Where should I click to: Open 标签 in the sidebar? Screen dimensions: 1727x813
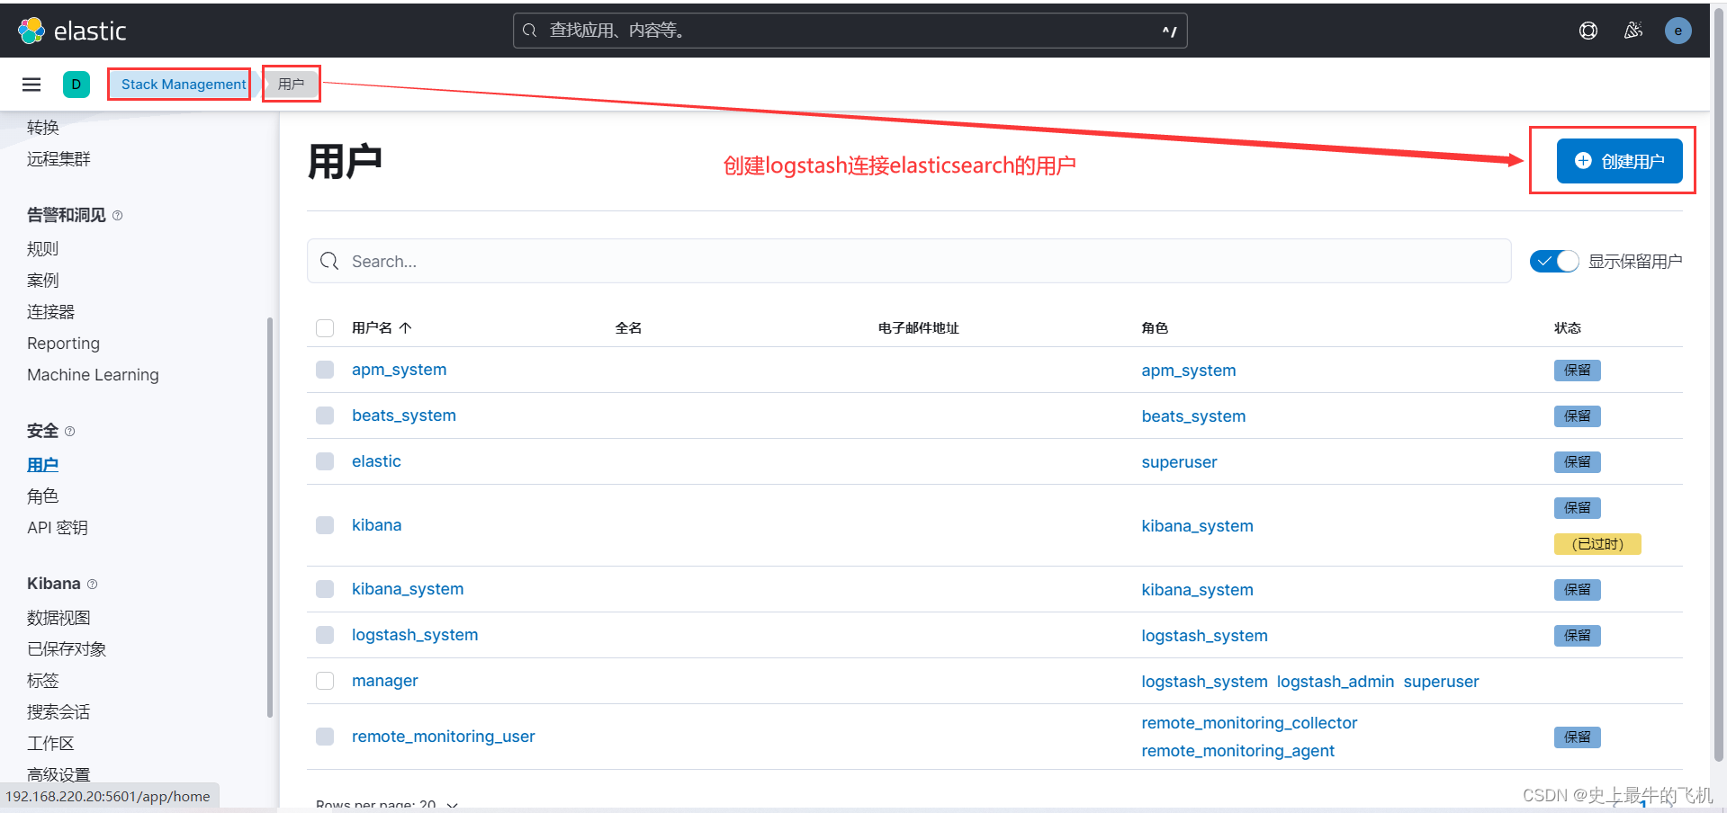[42, 681]
